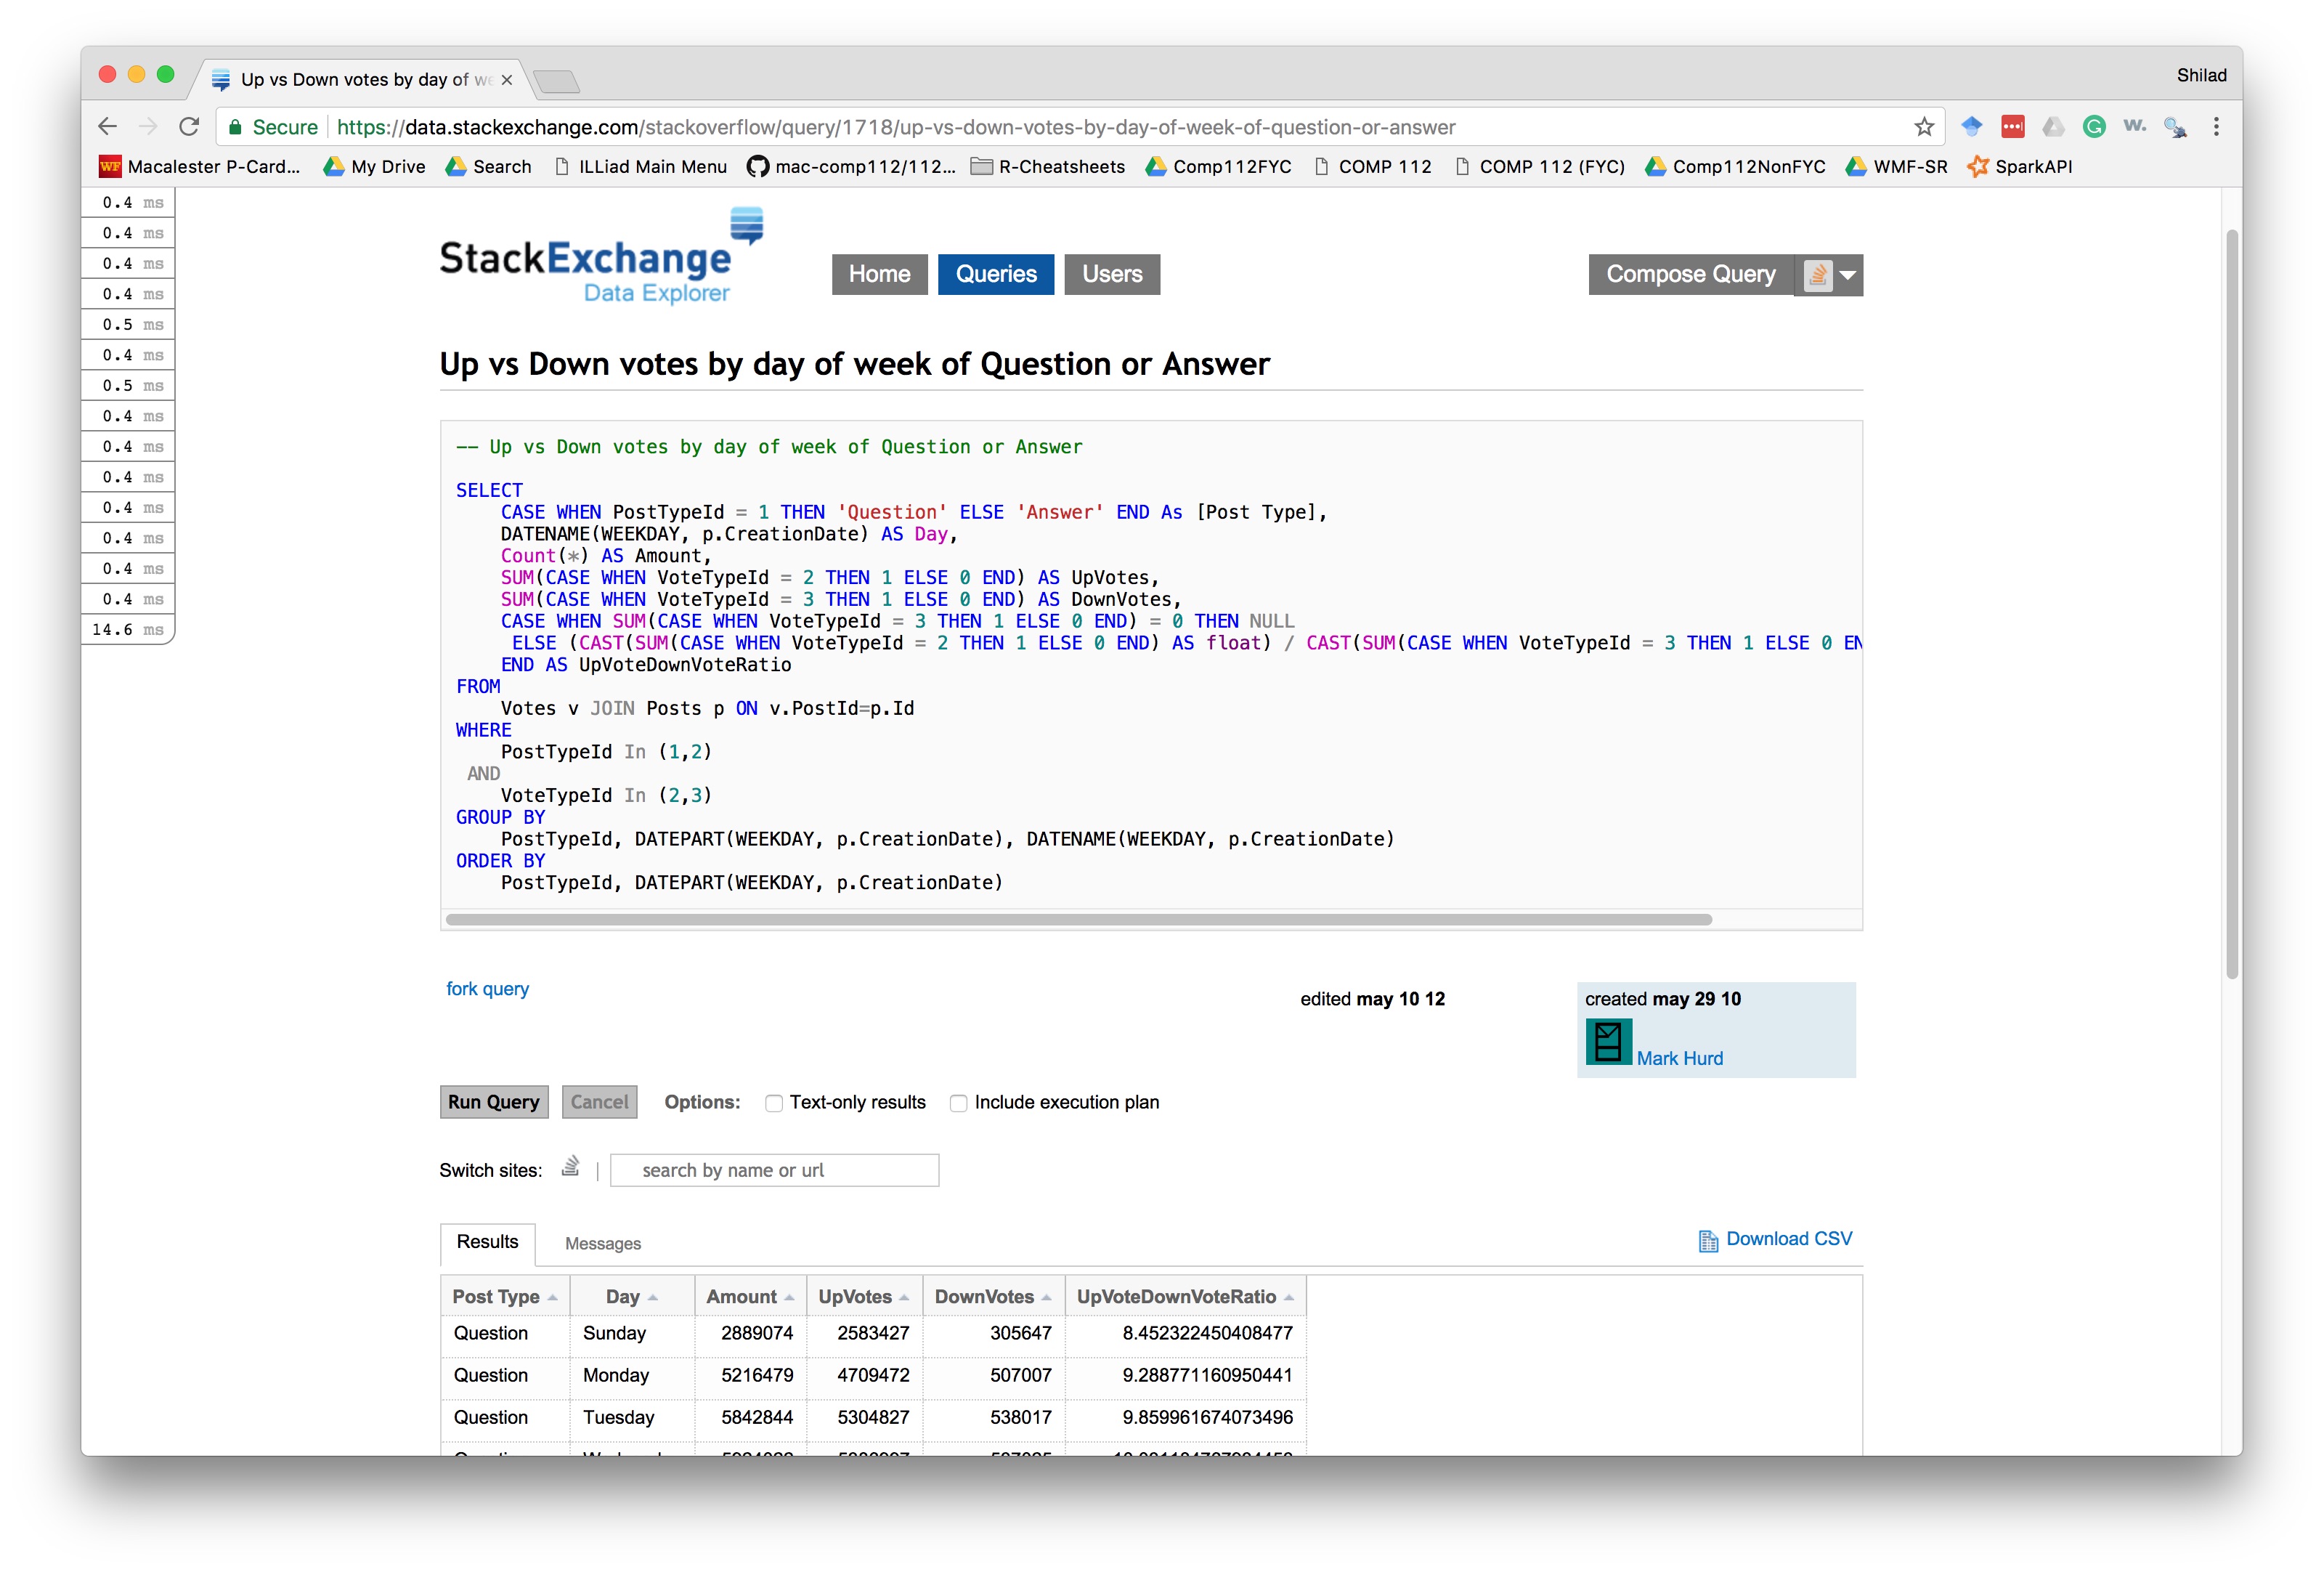Image resolution: width=2324 pixels, height=1572 pixels.
Task: Click the fork query link
Action: [486, 988]
